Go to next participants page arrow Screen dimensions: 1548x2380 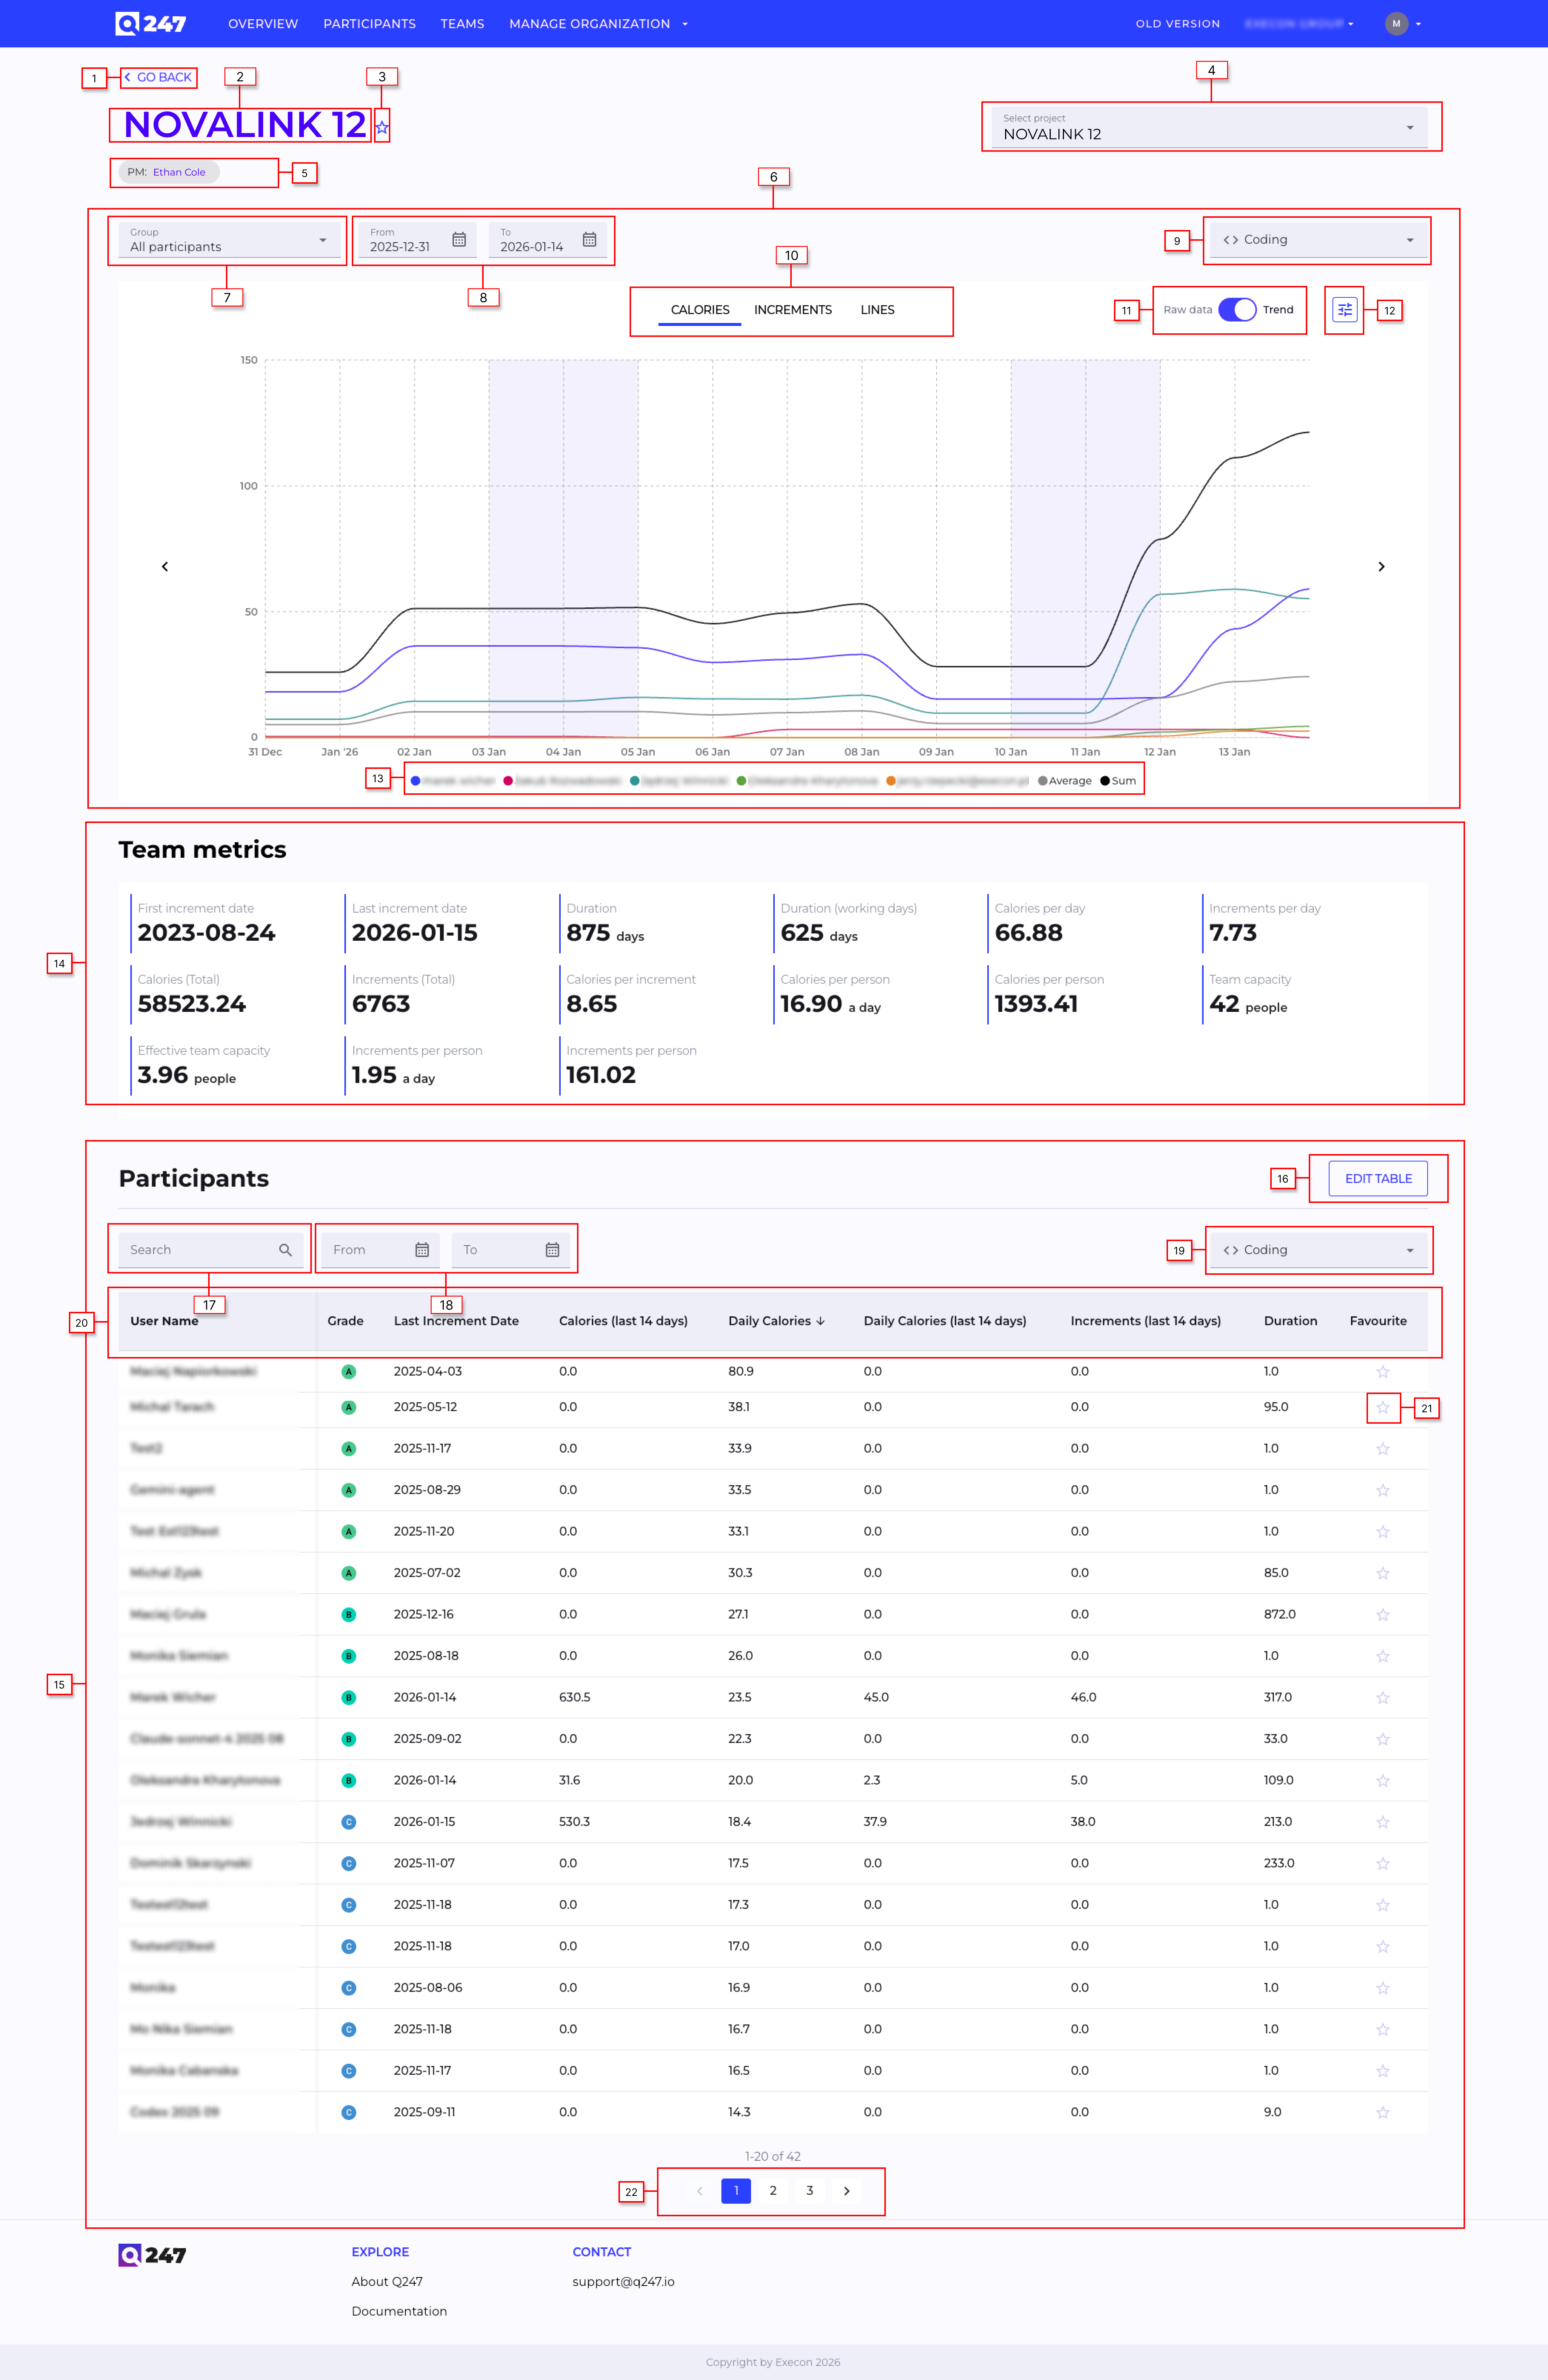point(846,2191)
